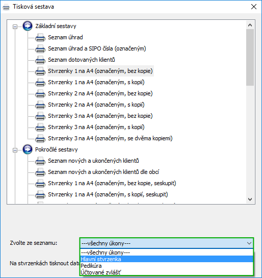Screen dimensions: 262x278
Task: Click printer icon for Stvrzenky 2 na A4 bez kopie
Action: coord(40,94)
